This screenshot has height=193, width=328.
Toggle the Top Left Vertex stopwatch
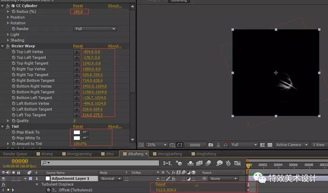tap(14, 52)
